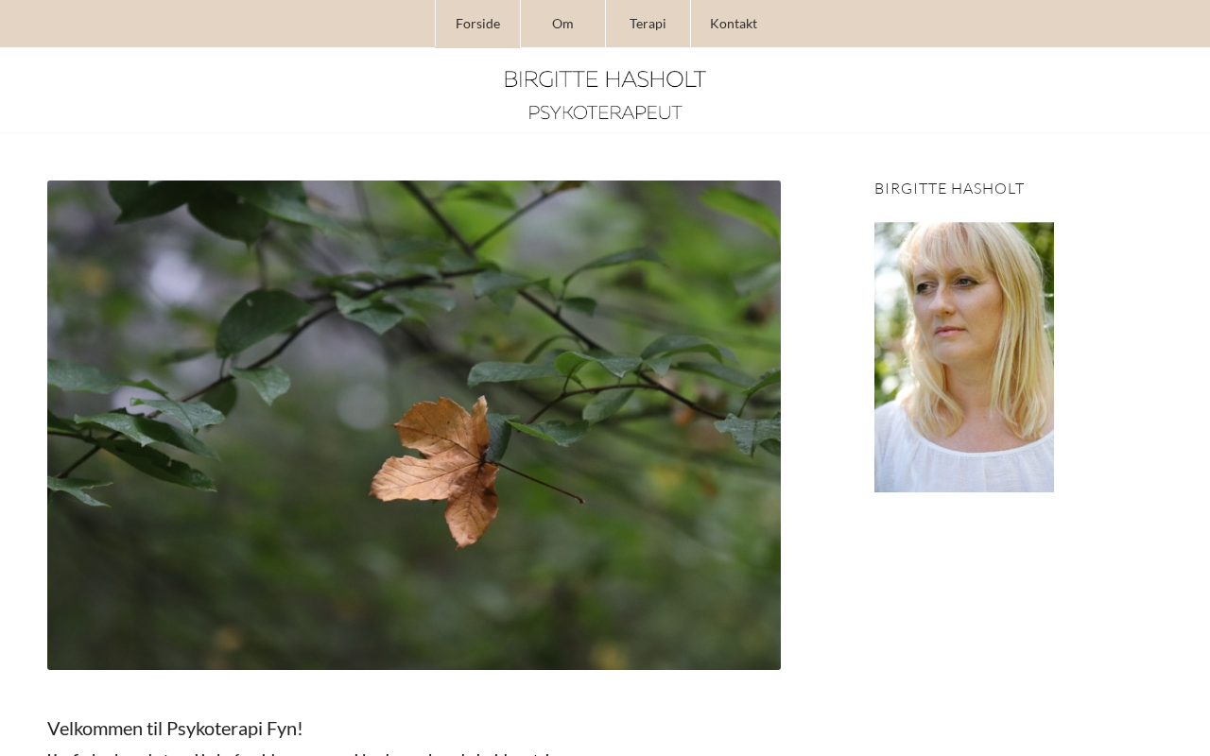Click the sidebar heading BIRGITTE HASHOLT
1210x756 pixels.
(949, 188)
